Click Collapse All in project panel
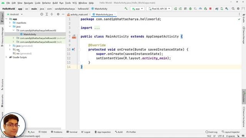246x138 pixels. (52, 14)
